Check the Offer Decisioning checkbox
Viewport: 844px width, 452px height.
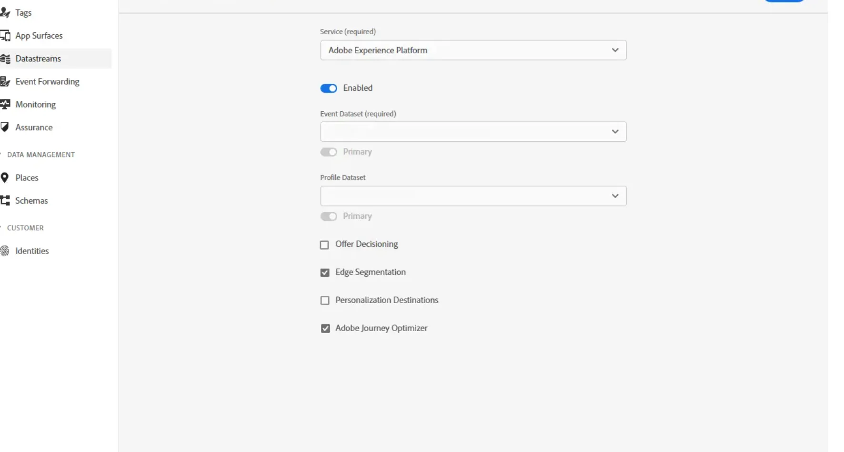tap(324, 245)
